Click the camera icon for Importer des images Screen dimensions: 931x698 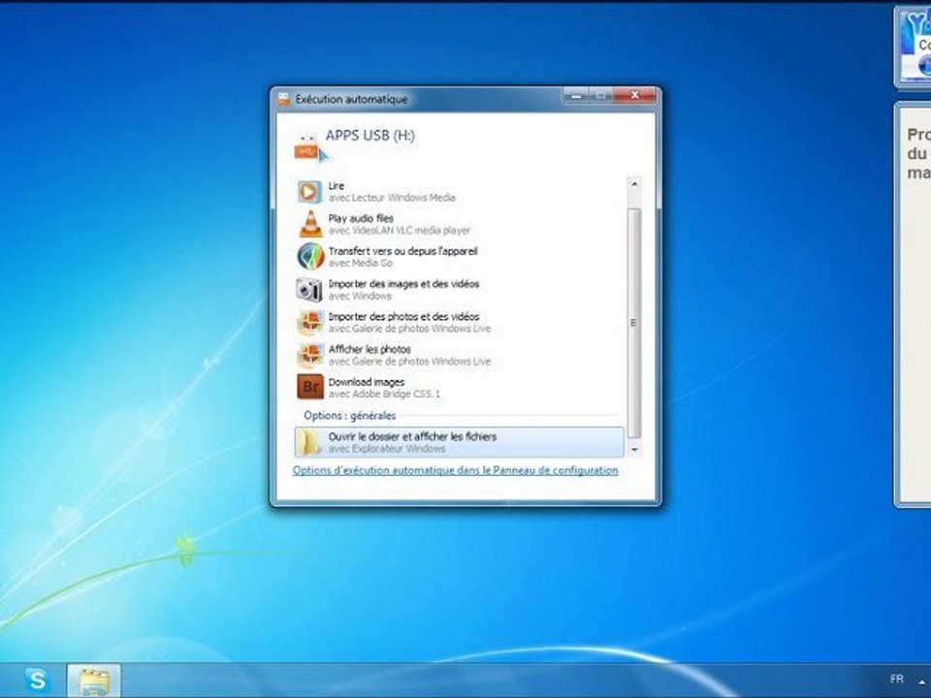[x=310, y=290]
